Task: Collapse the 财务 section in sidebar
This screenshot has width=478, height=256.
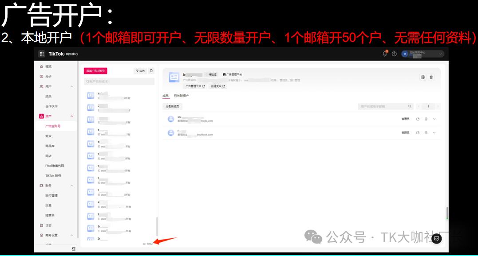Action: click(x=72, y=186)
